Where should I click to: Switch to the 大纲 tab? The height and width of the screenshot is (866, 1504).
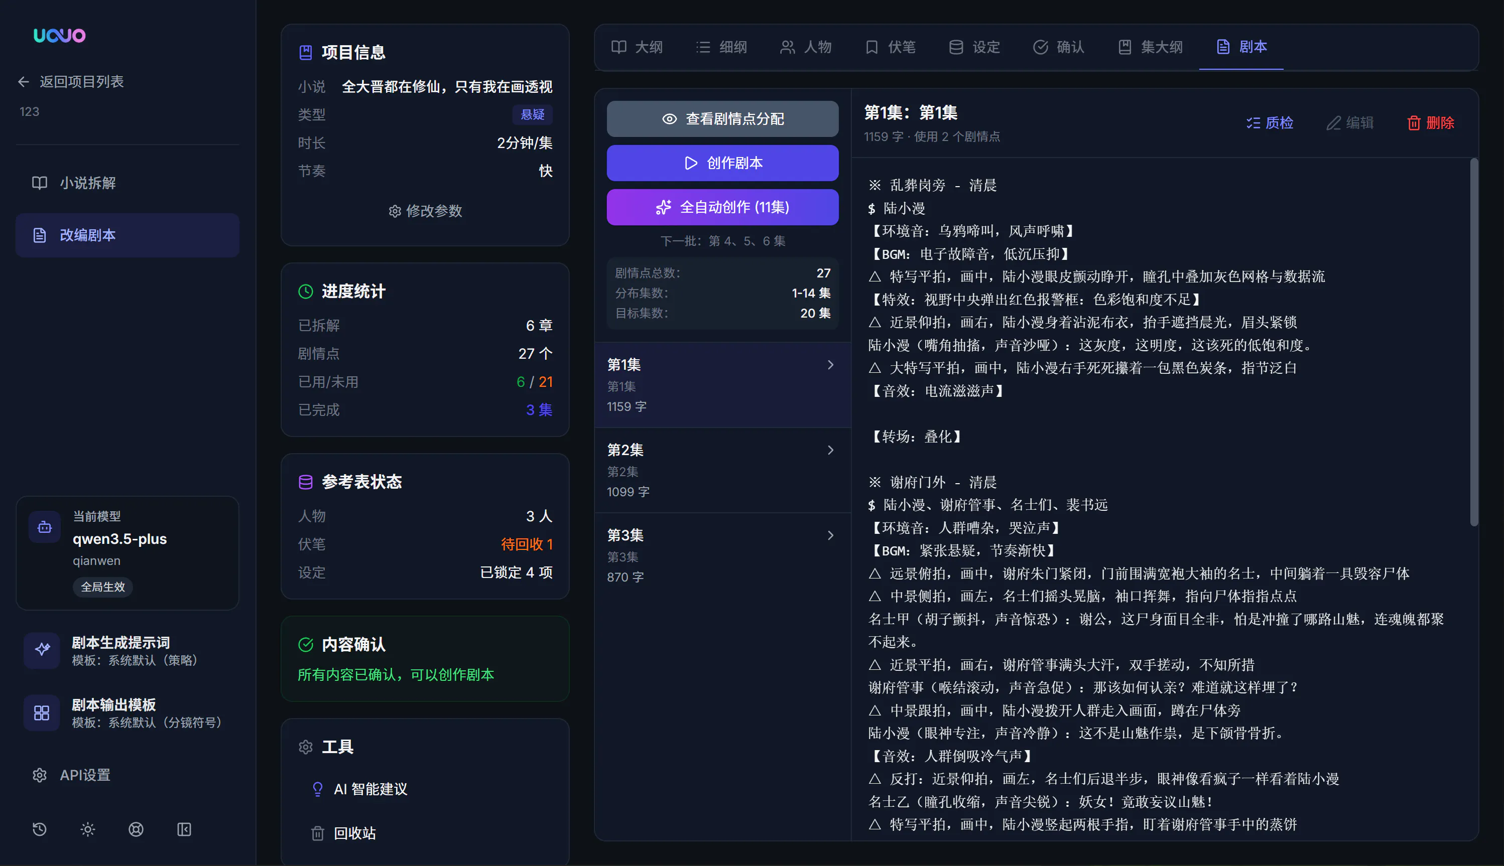tap(637, 47)
